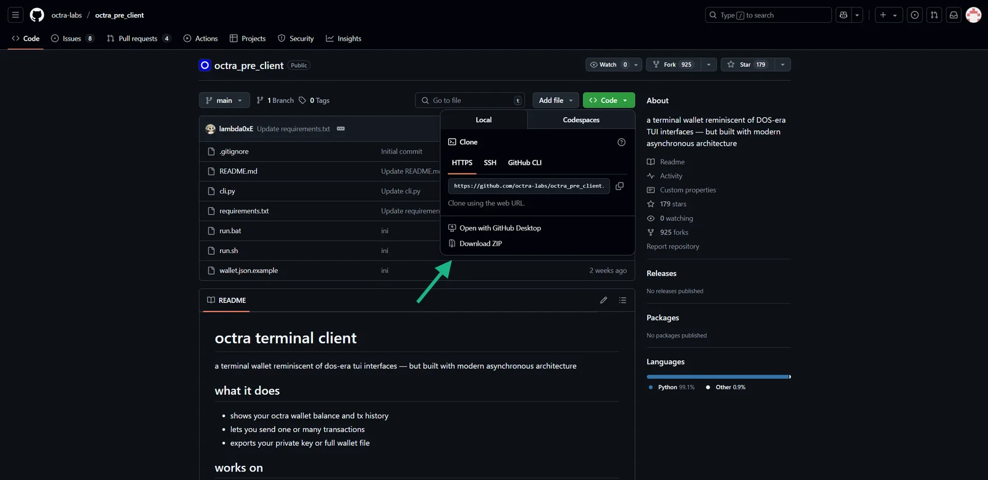Switch to the Codespaces tab
The height and width of the screenshot is (480, 988).
581,120
